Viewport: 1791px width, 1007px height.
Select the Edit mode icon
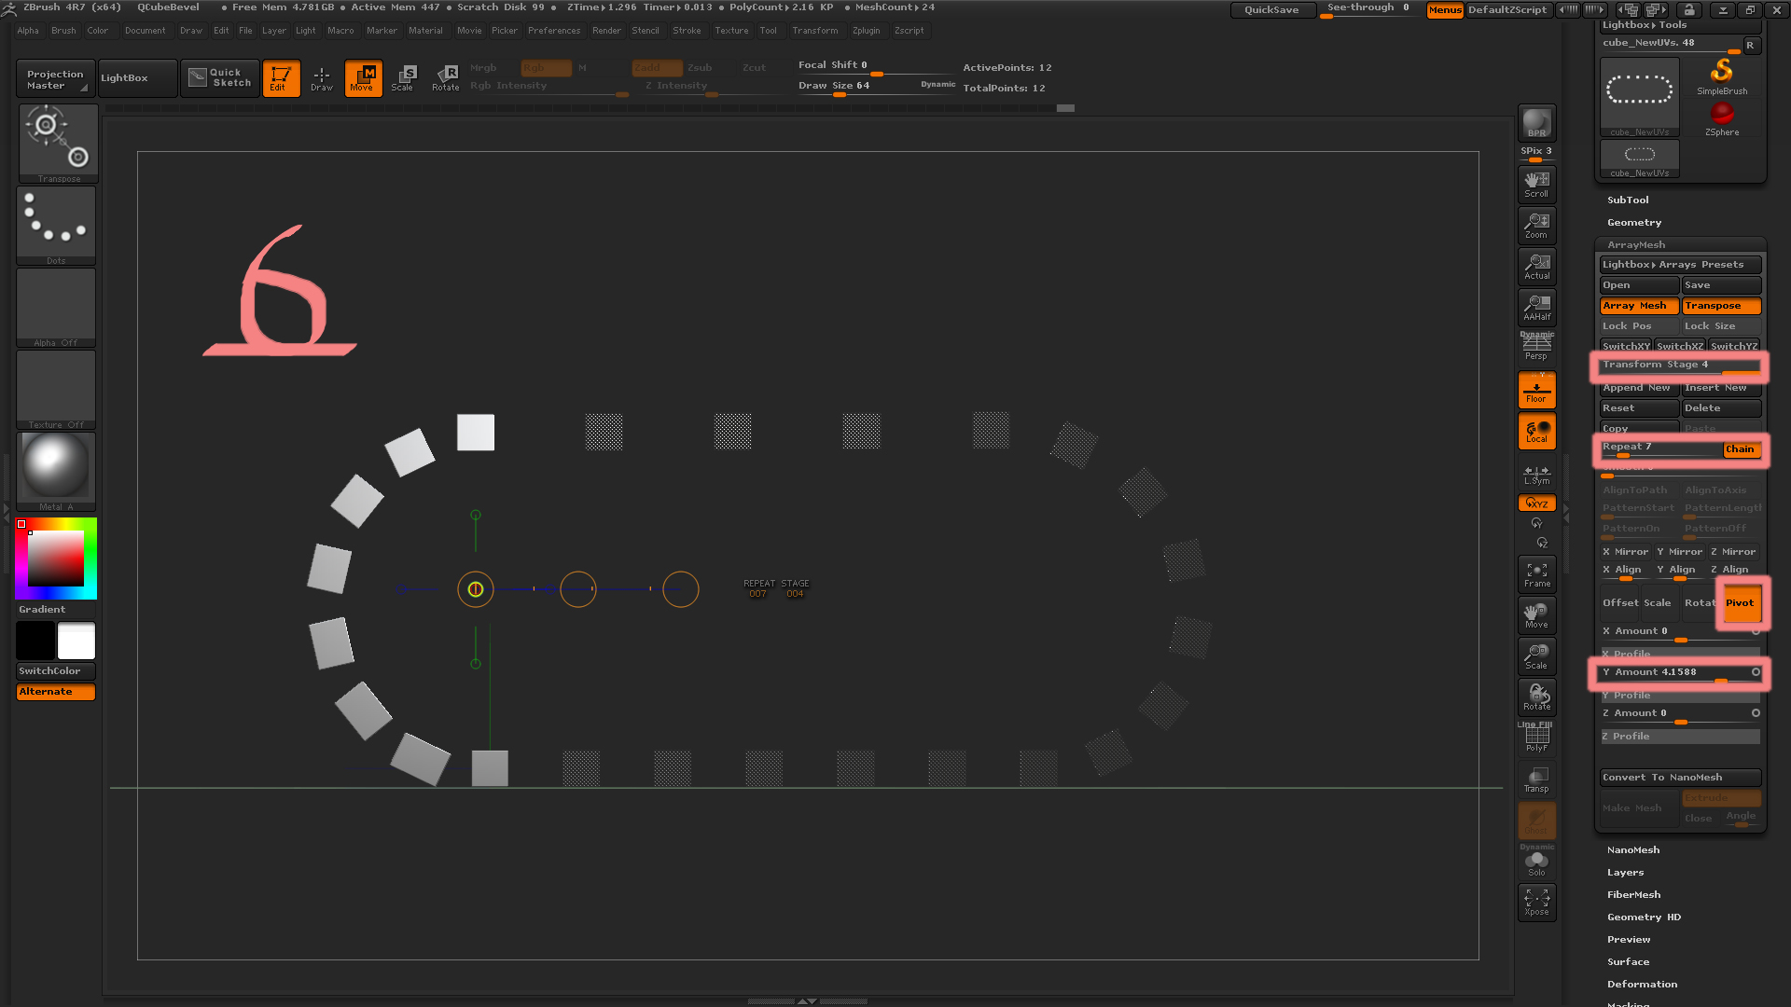[x=281, y=78]
